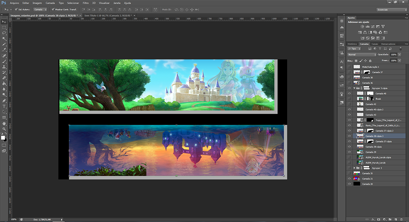Viewport: 409px width, 222px height.
Task: Show the Camada 35 layer
Action: (349, 173)
